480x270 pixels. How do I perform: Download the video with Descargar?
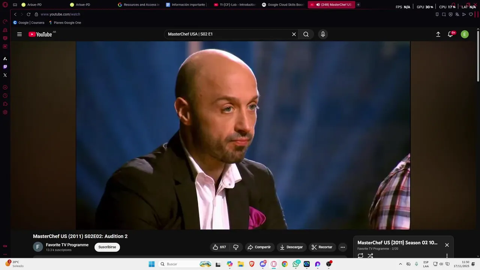291,247
